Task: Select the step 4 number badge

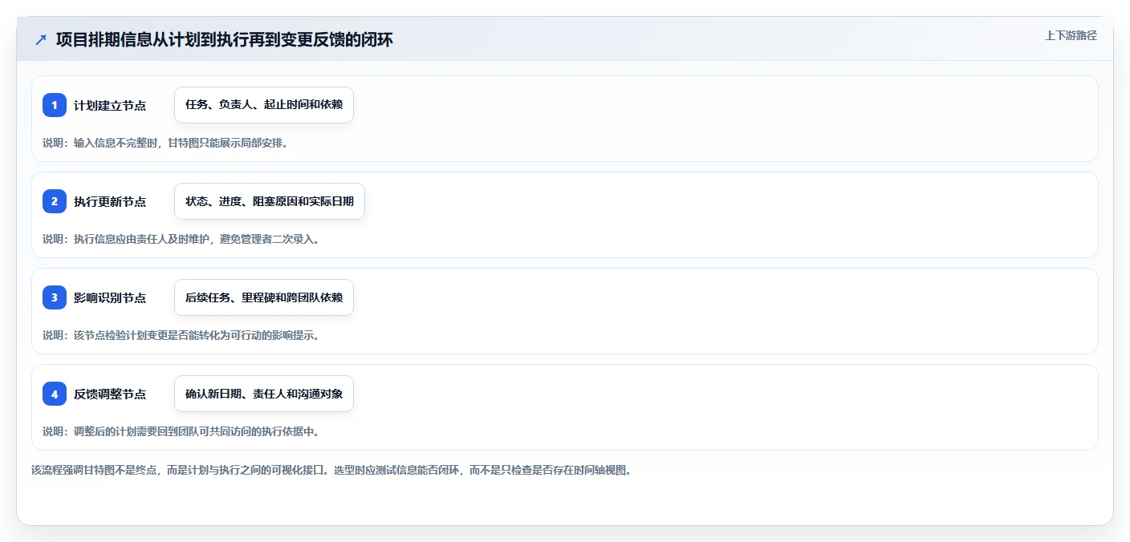Action: pyautogui.click(x=55, y=394)
